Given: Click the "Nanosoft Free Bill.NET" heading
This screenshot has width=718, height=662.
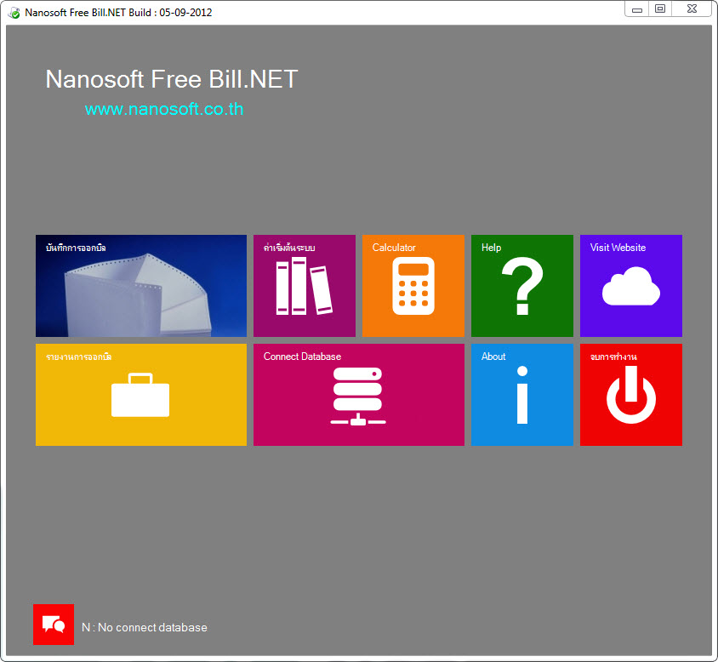Looking at the screenshot, I should coord(172,79).
